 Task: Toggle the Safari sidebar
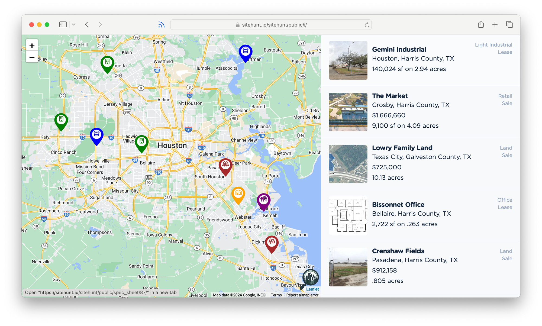pyautogui.click(x=63, y=25)
